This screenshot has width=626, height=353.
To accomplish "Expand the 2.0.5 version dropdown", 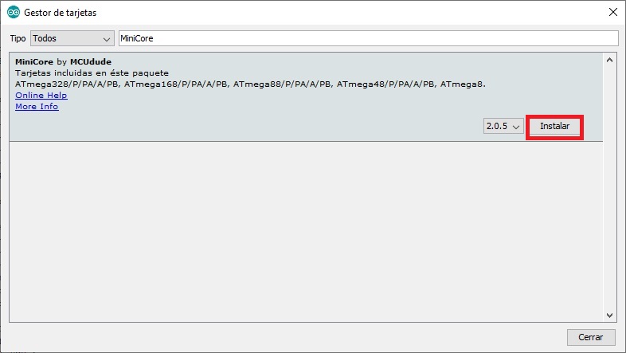I will point(503,126).
